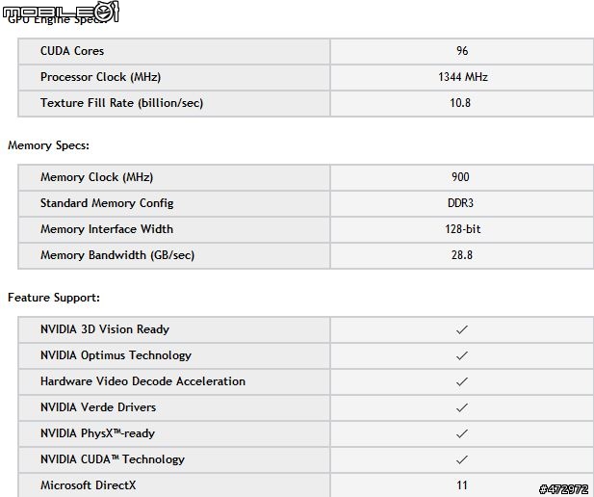Viewport: 594px width, 497px height.
Task: Click the Mobile01 logo watermark
Action: 60,11
